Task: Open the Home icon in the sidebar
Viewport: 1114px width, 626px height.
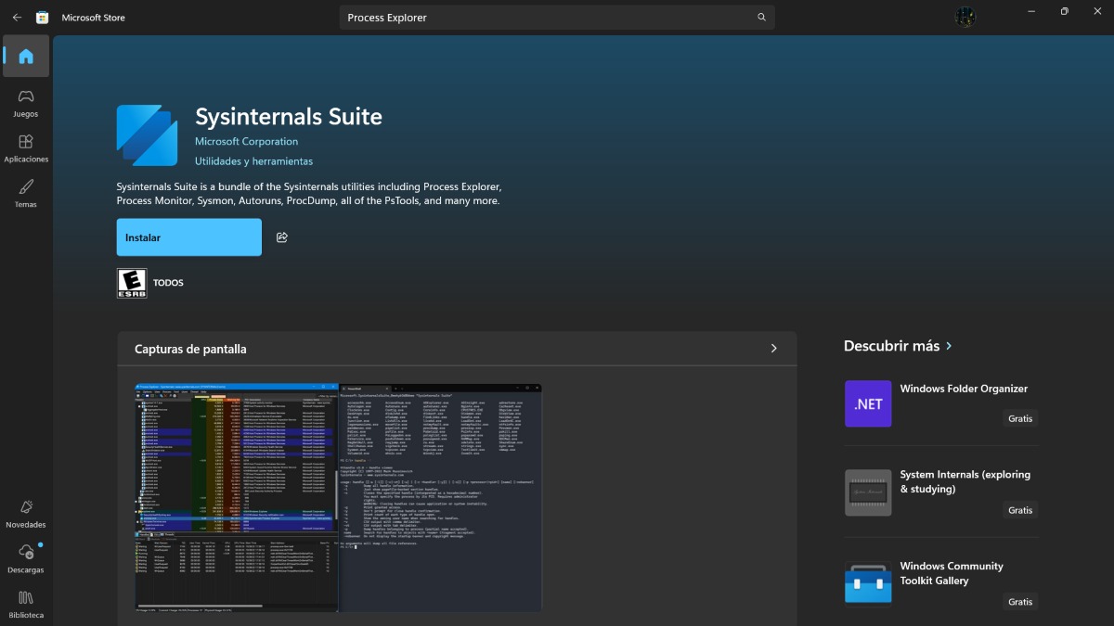Action: 26,56
